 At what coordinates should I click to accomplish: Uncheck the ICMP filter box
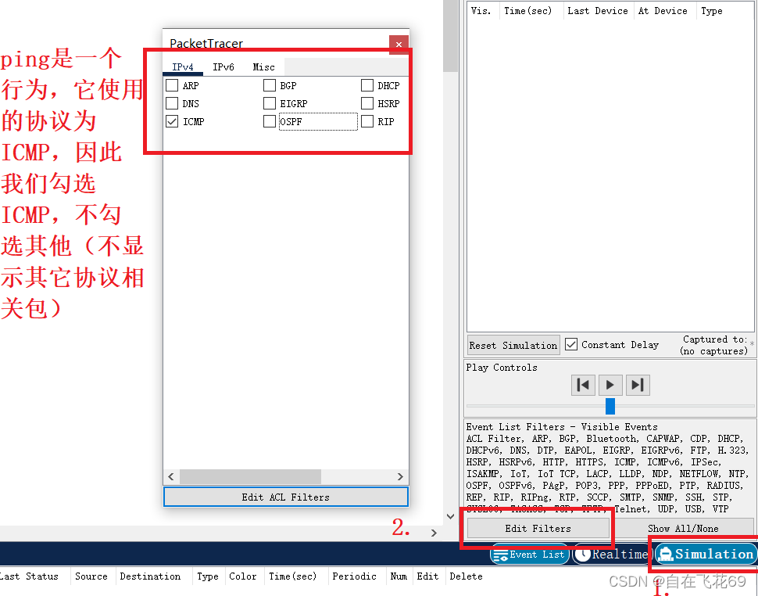click(172, 121)
